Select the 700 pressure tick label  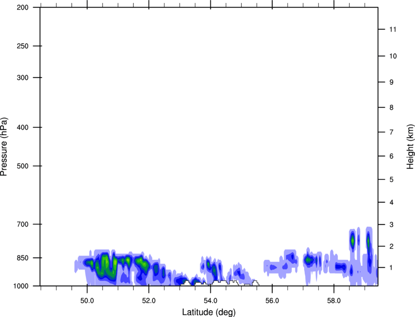[22, 224]
